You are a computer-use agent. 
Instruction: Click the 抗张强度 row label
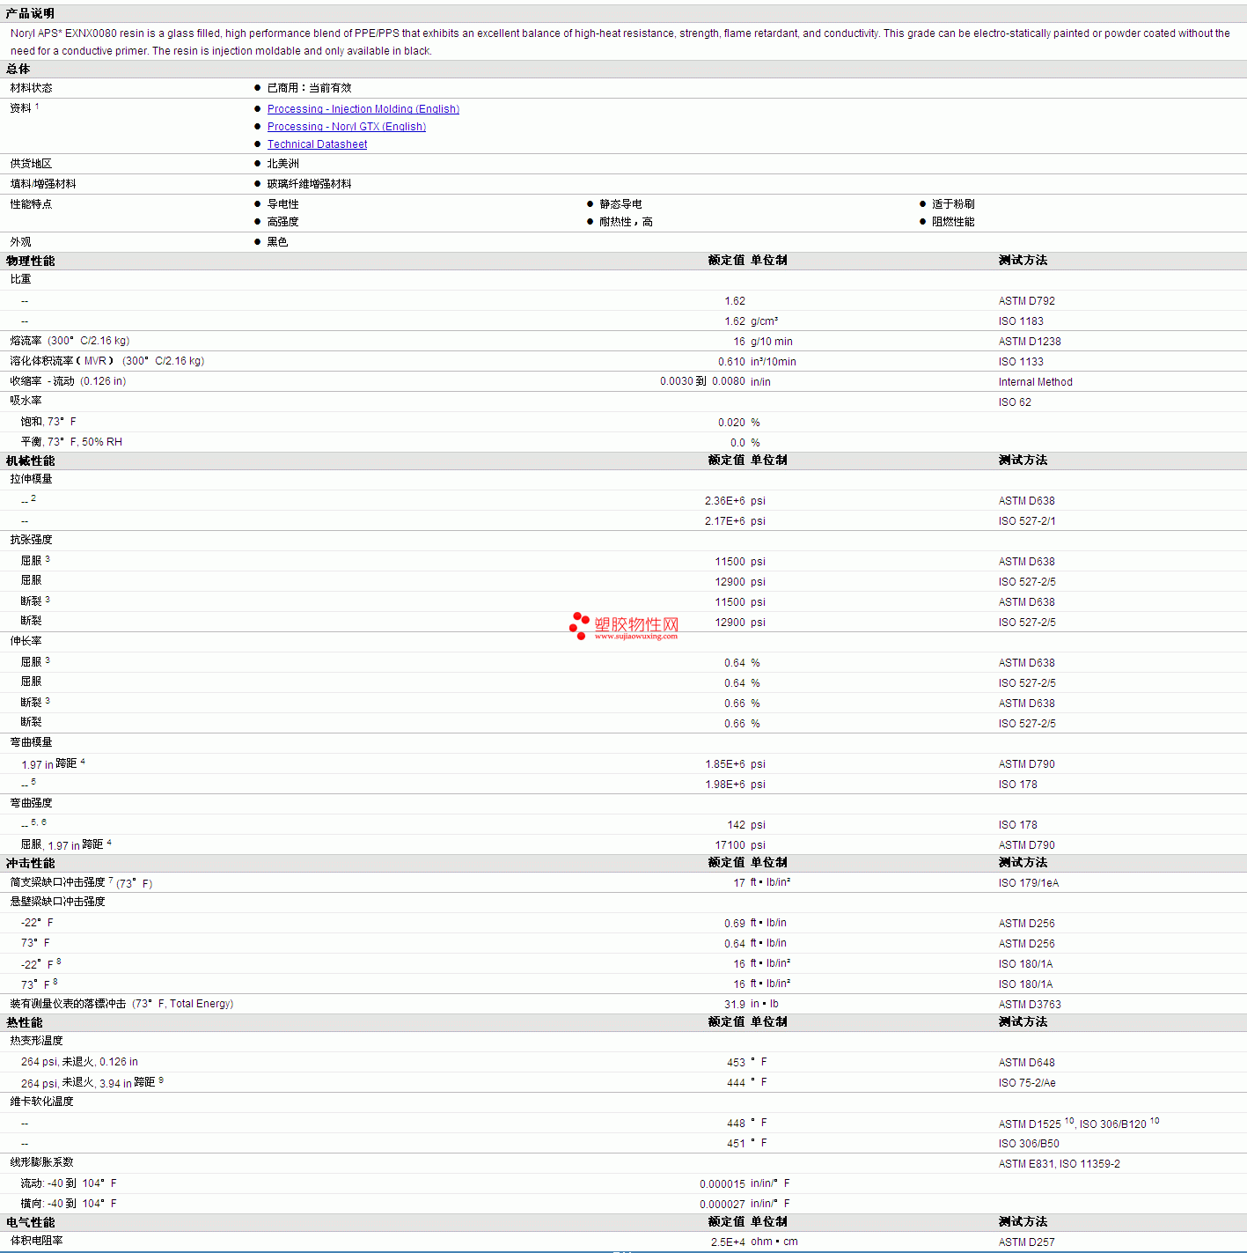[31, 540]
